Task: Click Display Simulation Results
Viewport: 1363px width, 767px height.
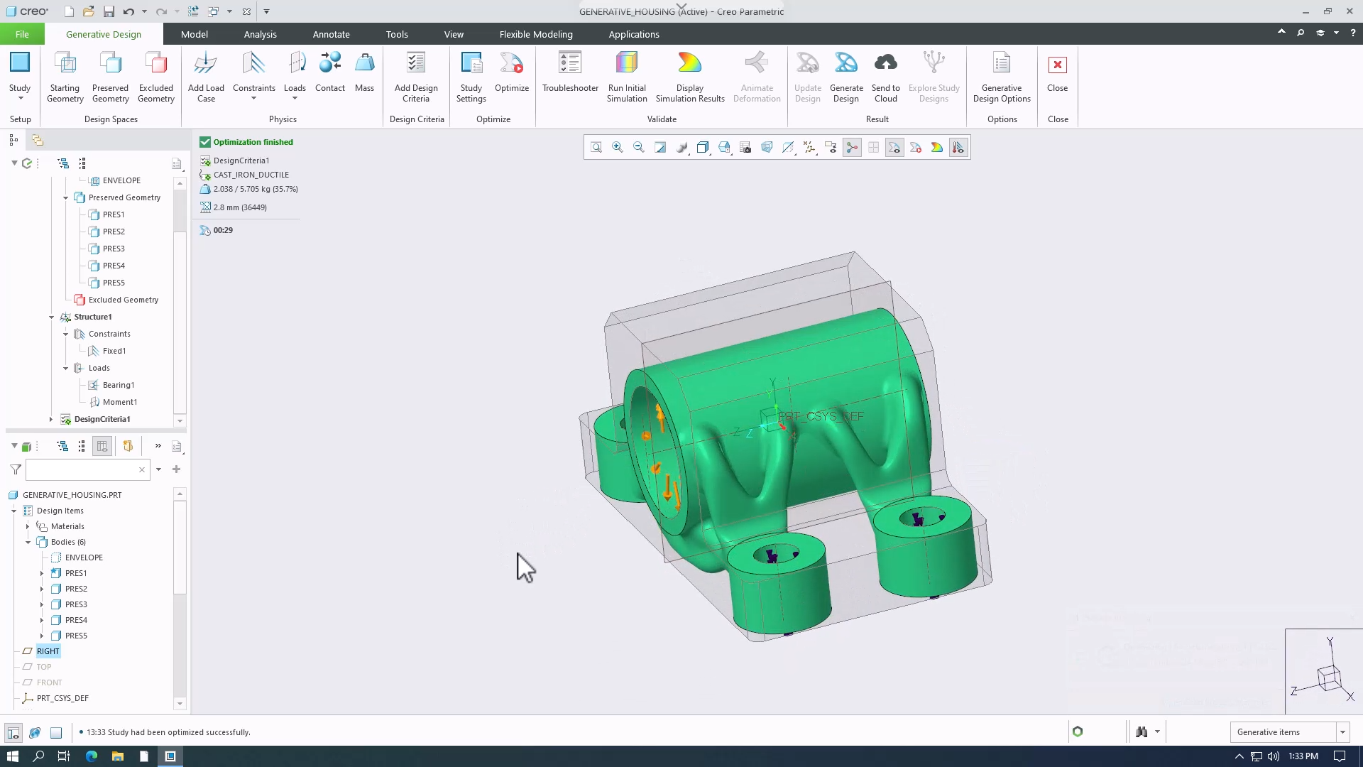Action: (x=689, y=77)
